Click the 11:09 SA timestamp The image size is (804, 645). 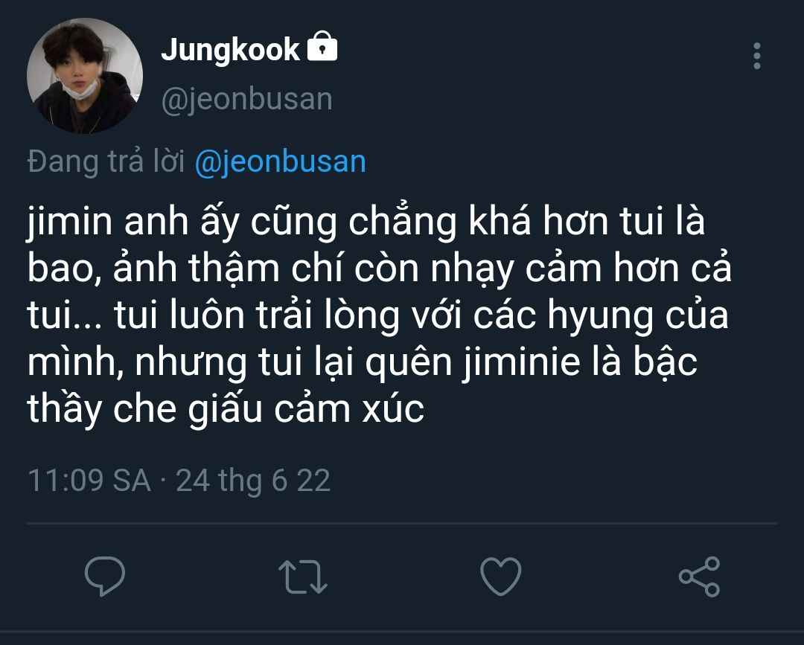pyautogui.click(x=89, y=481)
